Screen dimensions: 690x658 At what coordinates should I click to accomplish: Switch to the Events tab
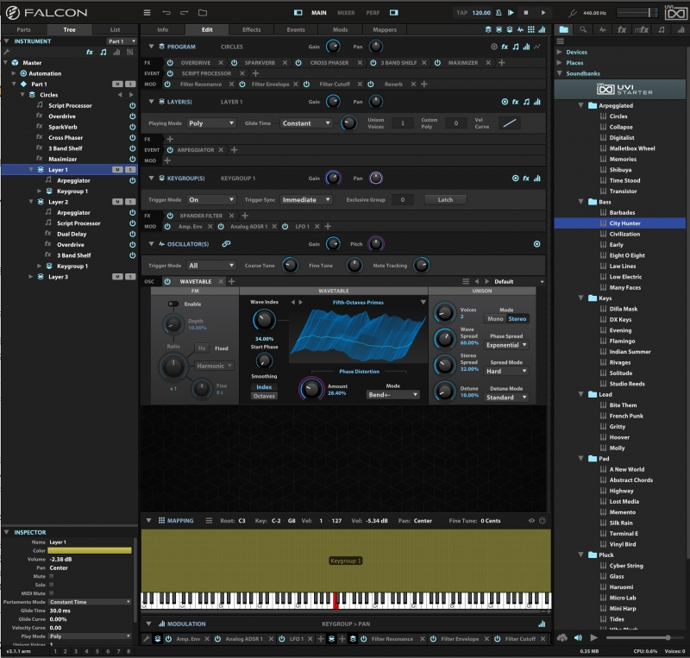click(x=296, y=30)
